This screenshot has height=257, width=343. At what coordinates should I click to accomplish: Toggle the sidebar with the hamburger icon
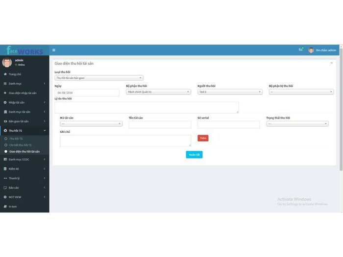53,50
